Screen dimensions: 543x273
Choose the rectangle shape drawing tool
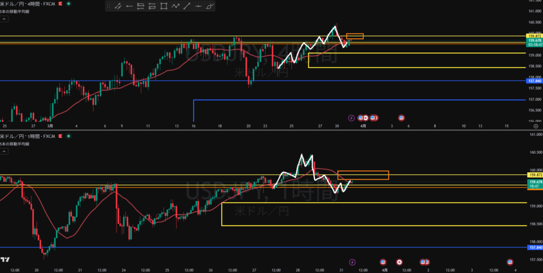click(x=164, y=7)
